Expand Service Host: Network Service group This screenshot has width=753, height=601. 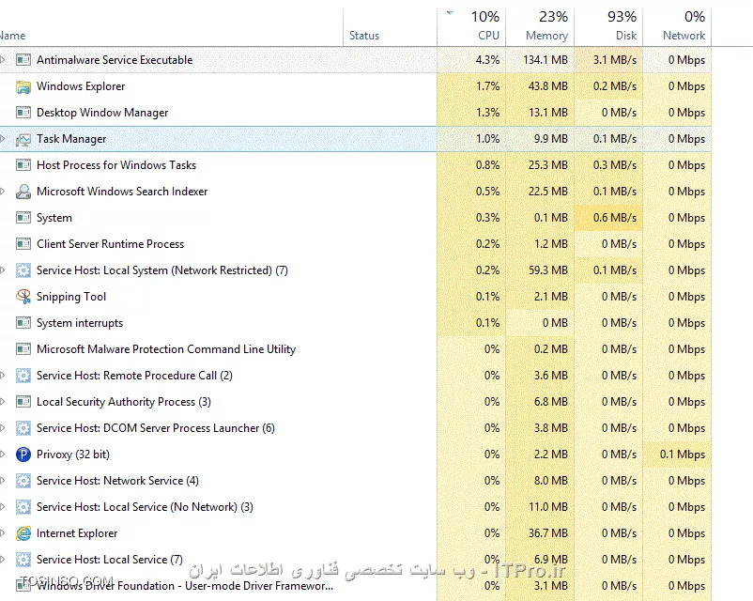pos(3,481)
